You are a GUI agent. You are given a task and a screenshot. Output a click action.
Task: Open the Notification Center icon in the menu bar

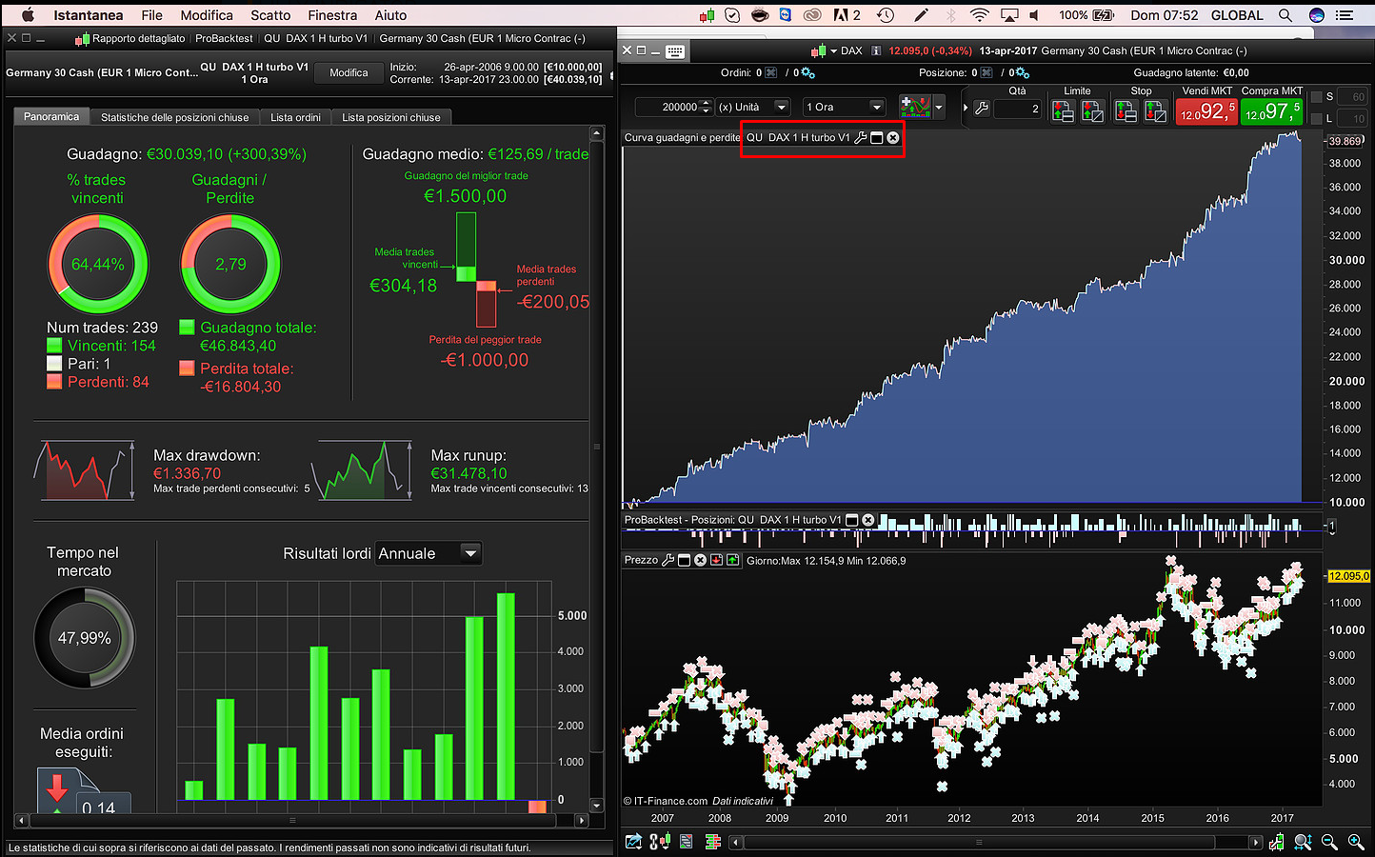coord(1345,15)
